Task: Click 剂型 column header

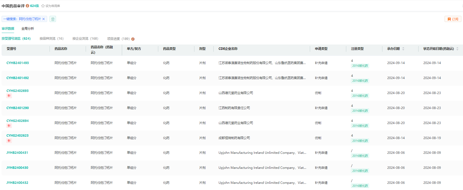Action: click(x=202, y=49)
